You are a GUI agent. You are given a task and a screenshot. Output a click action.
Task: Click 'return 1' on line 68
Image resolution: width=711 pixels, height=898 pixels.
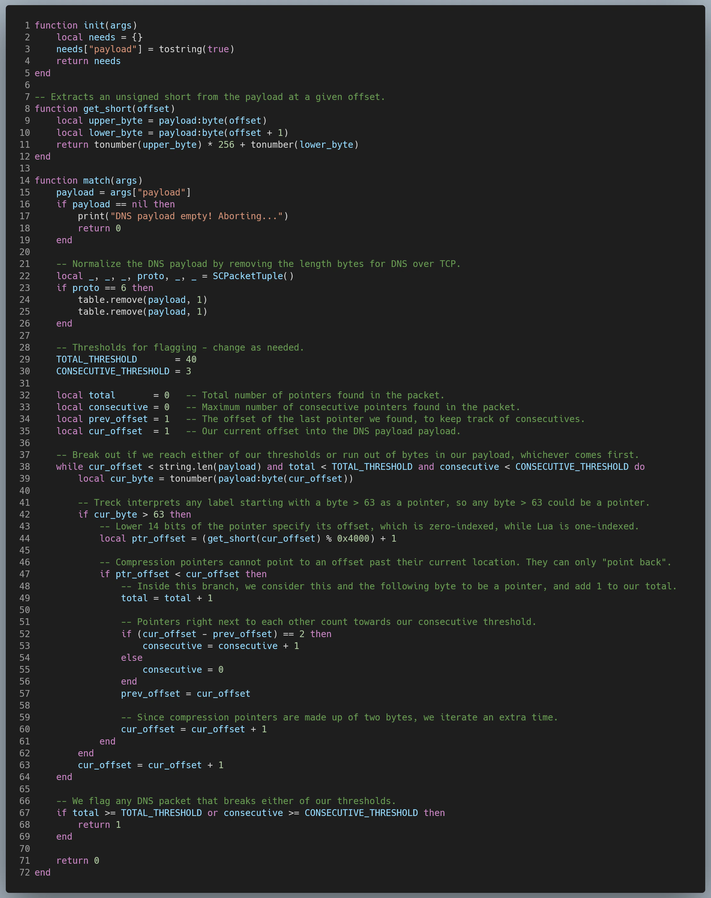[100, 825]
